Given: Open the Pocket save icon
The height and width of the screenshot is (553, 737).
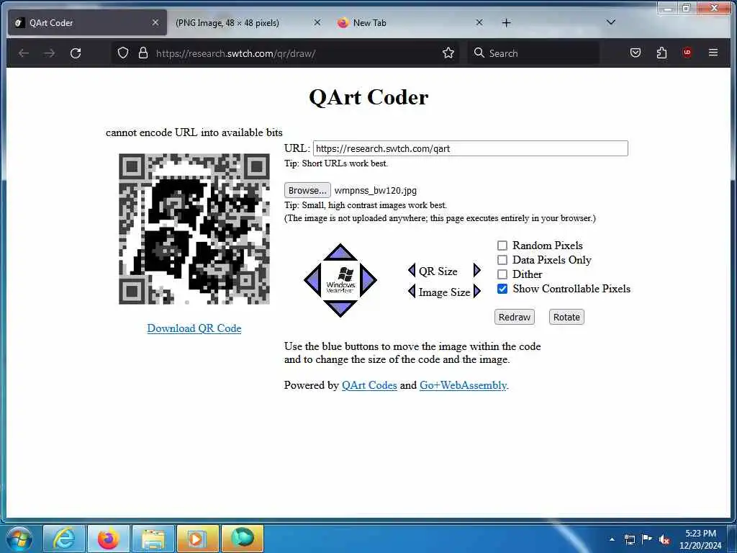Looking at the screenshot, I should (635, 53).
